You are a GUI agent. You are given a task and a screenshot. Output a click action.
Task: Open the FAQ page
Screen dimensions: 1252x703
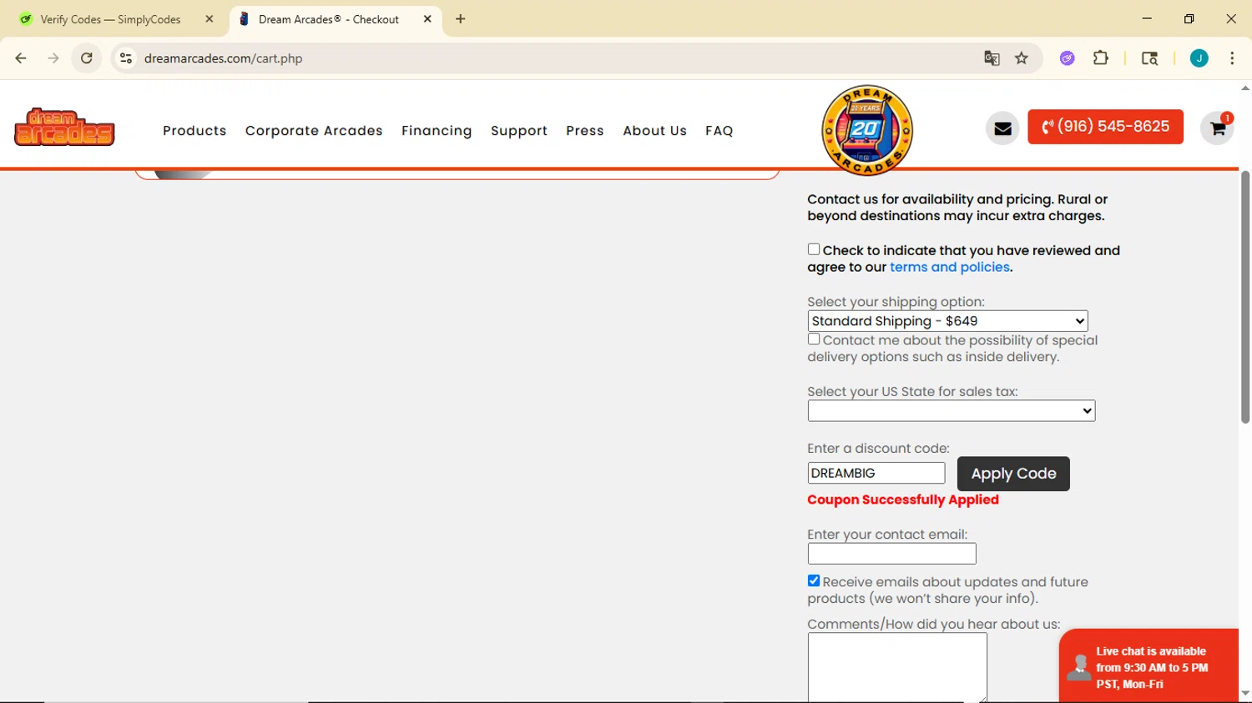click(719, 131)
